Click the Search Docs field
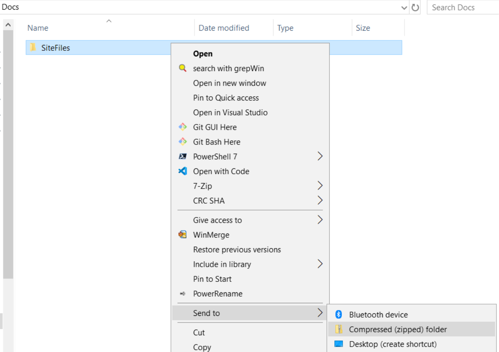 463,7
